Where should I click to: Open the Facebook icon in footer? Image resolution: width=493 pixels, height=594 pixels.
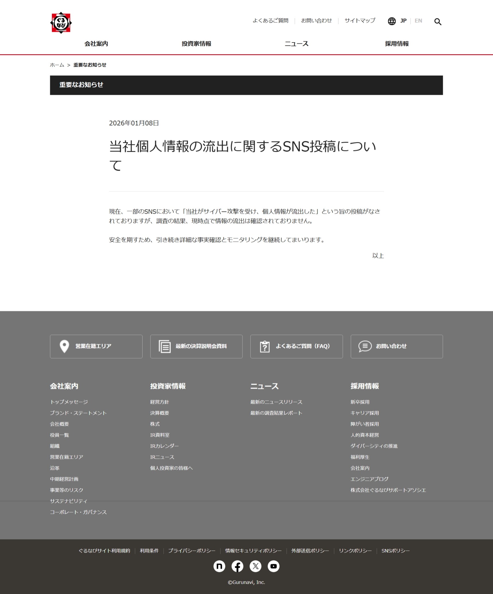pos(237,566)
